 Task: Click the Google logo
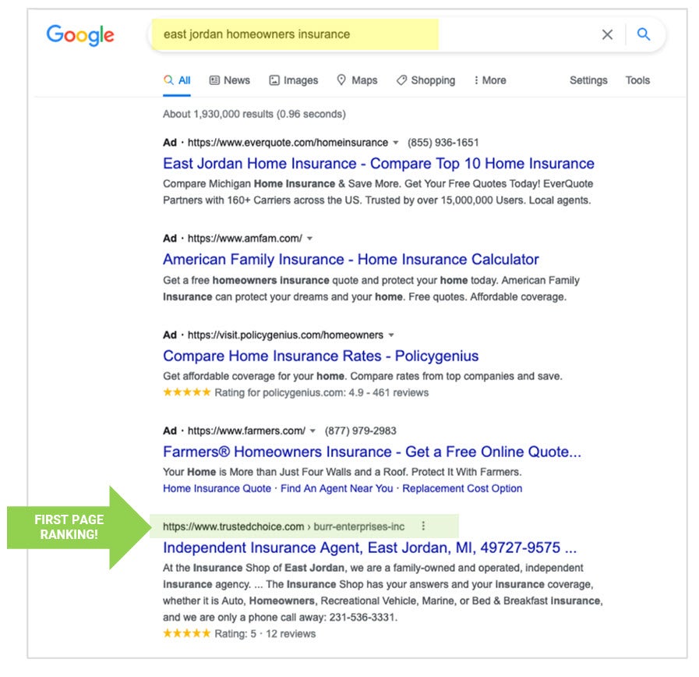[x=80, y=34]
